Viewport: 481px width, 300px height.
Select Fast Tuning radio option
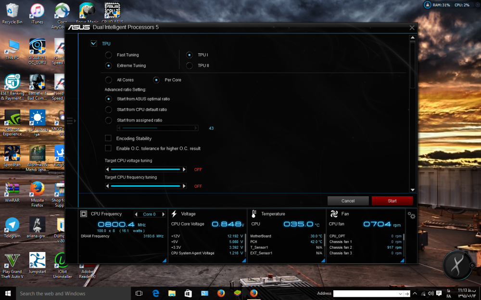109,55
